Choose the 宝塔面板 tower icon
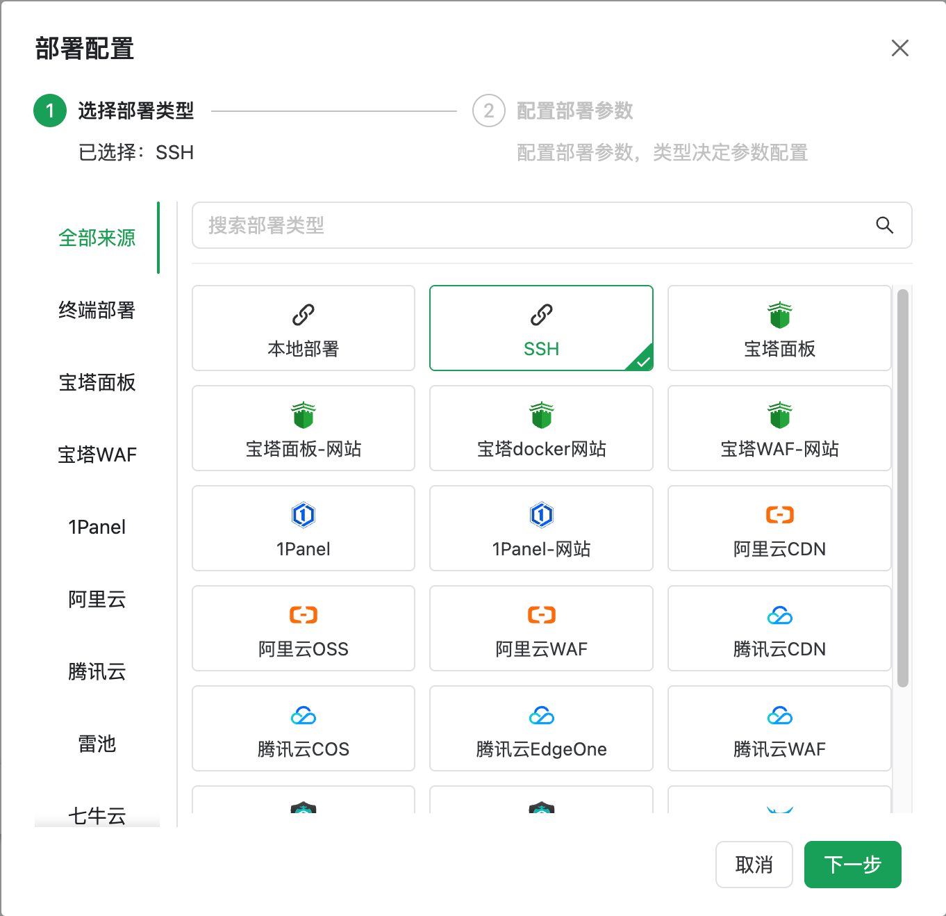The width and height of the screenshot is (946, 916). [780, 315]
